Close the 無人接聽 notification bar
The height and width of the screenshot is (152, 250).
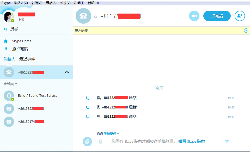pyautogui.click(x=246, y=31)
